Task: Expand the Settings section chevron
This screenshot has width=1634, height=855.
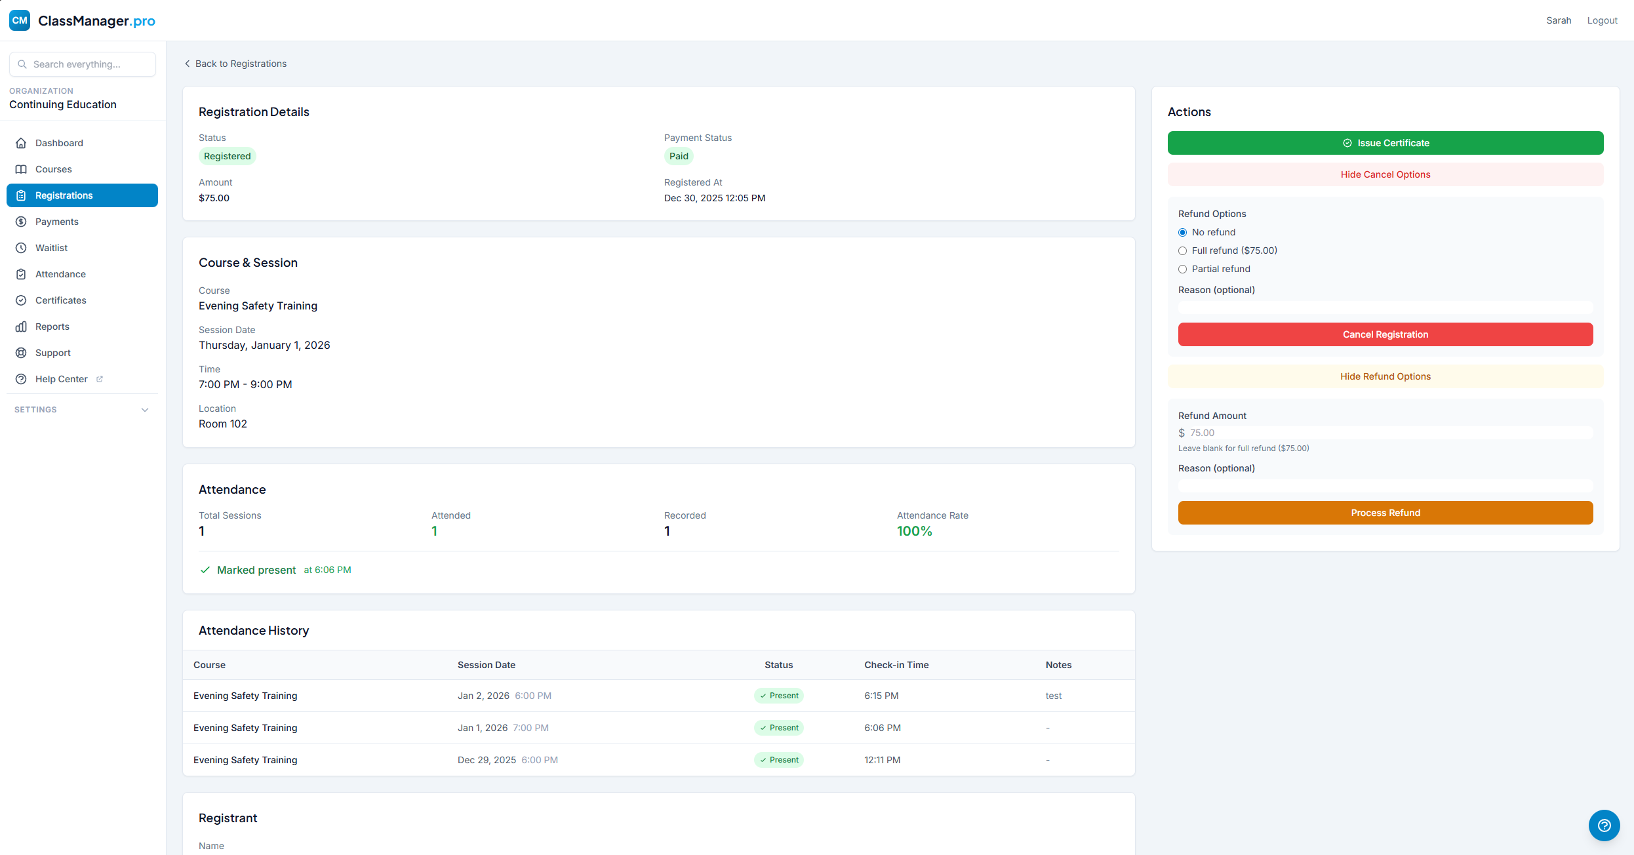Action: 145,410
